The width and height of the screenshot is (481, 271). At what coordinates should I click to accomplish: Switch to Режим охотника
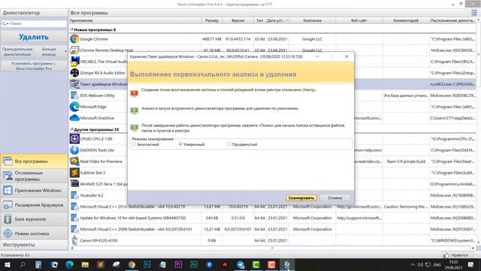click(34, 233)
